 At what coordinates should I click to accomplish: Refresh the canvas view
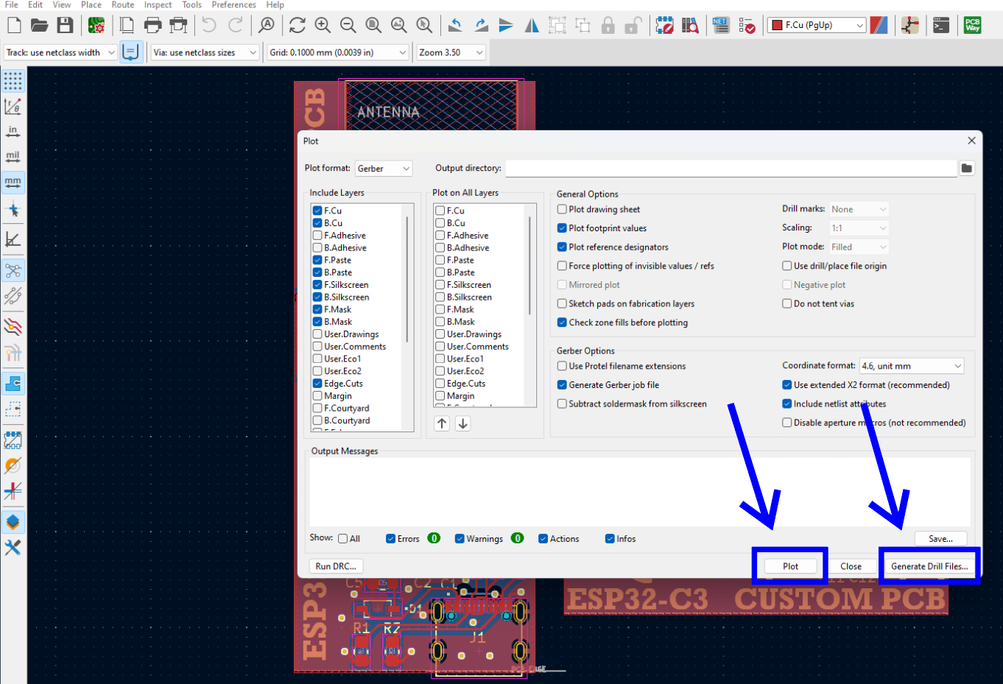(x=298, y=26)
